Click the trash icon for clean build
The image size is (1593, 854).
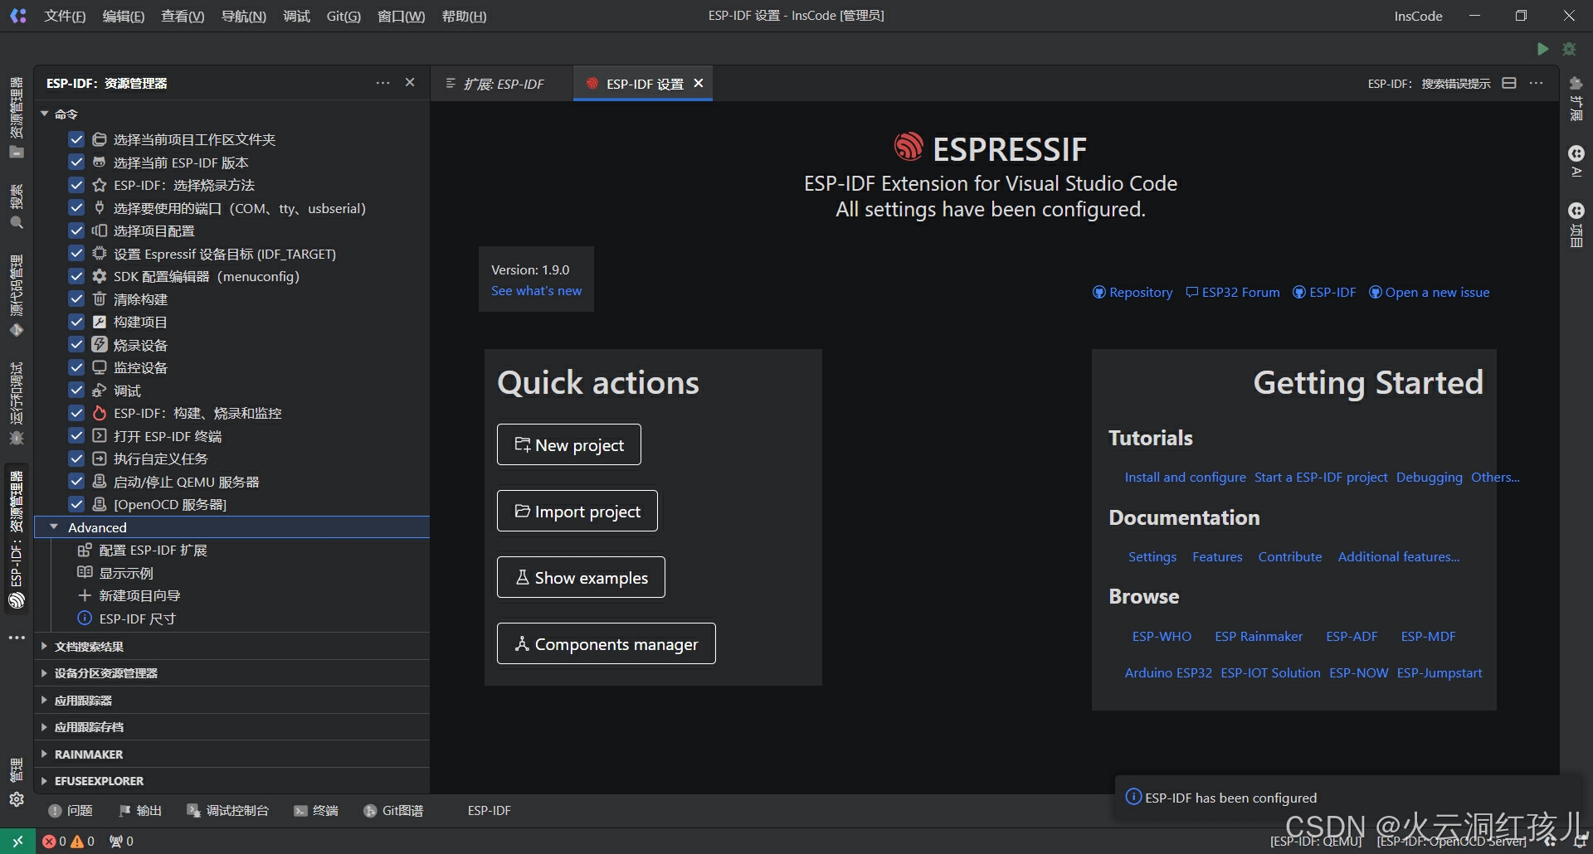[100, 299]
